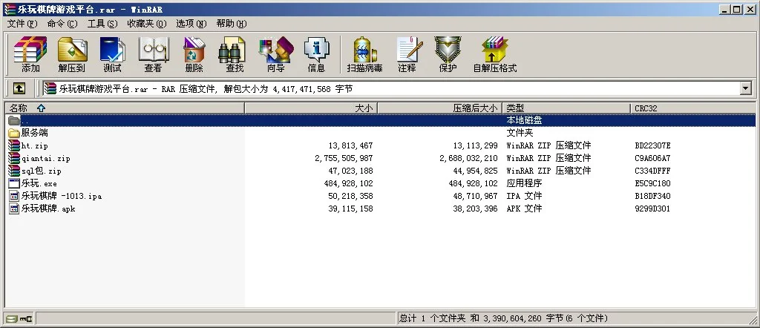This screenshot has height=328, width=760.
Task: Sort by the CRC32 column header
Action: pyautogui.click(x=646, y=108)
